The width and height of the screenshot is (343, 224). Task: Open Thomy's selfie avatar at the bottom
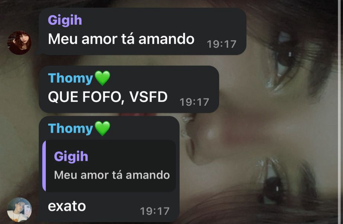(x=19, y=210)
